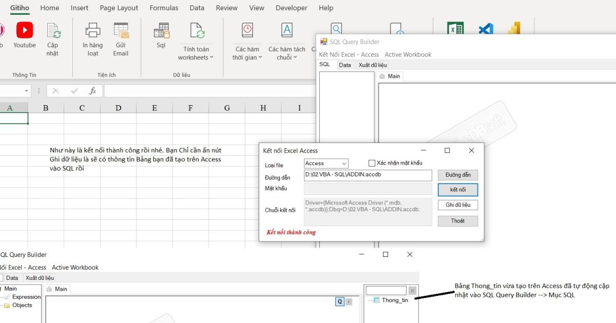Click the Đường dẫn path input field

pyautogui.click(x=368, y=175)
